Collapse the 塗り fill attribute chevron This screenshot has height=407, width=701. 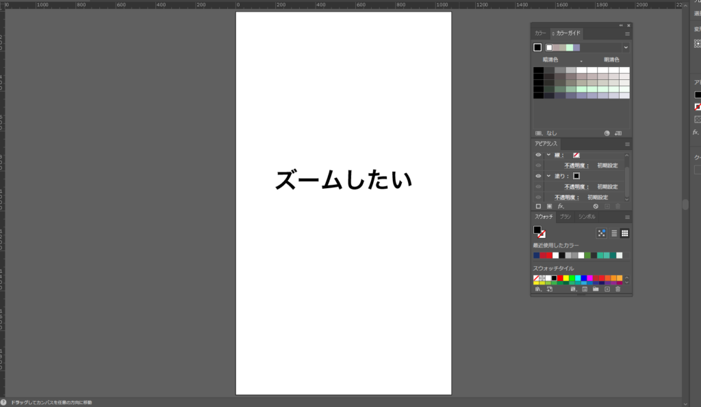click(548, 176)
